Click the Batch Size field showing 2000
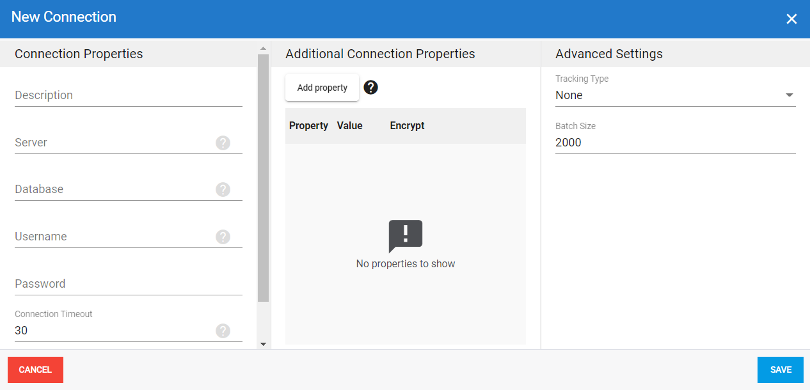This screenshot has height=390, width=810. click(x=675, y=143)
